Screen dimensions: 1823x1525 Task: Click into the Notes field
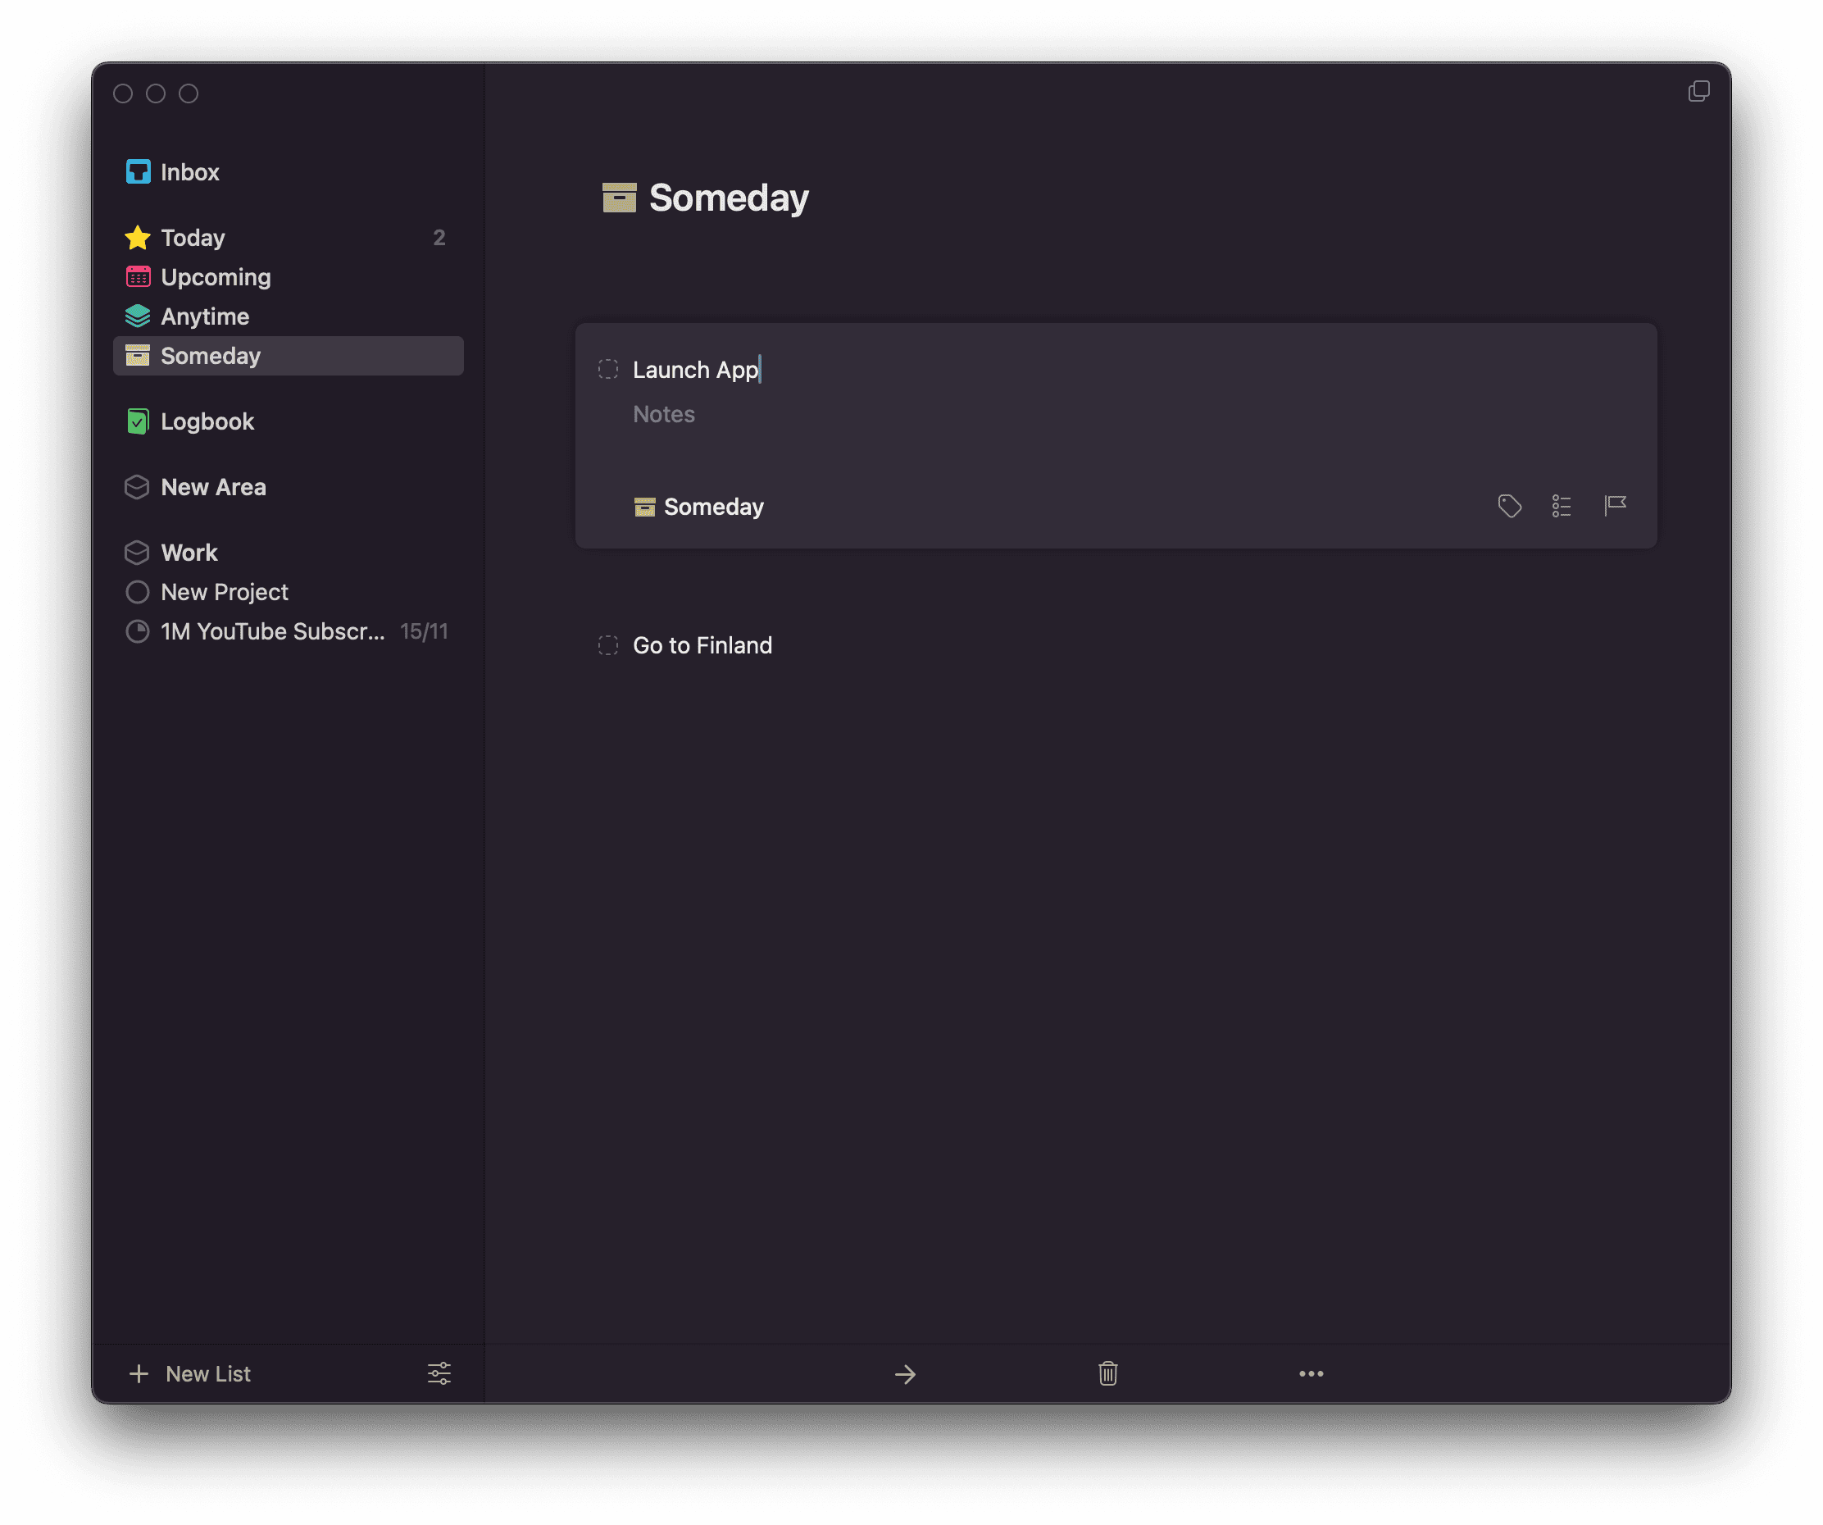pos(664,414)
